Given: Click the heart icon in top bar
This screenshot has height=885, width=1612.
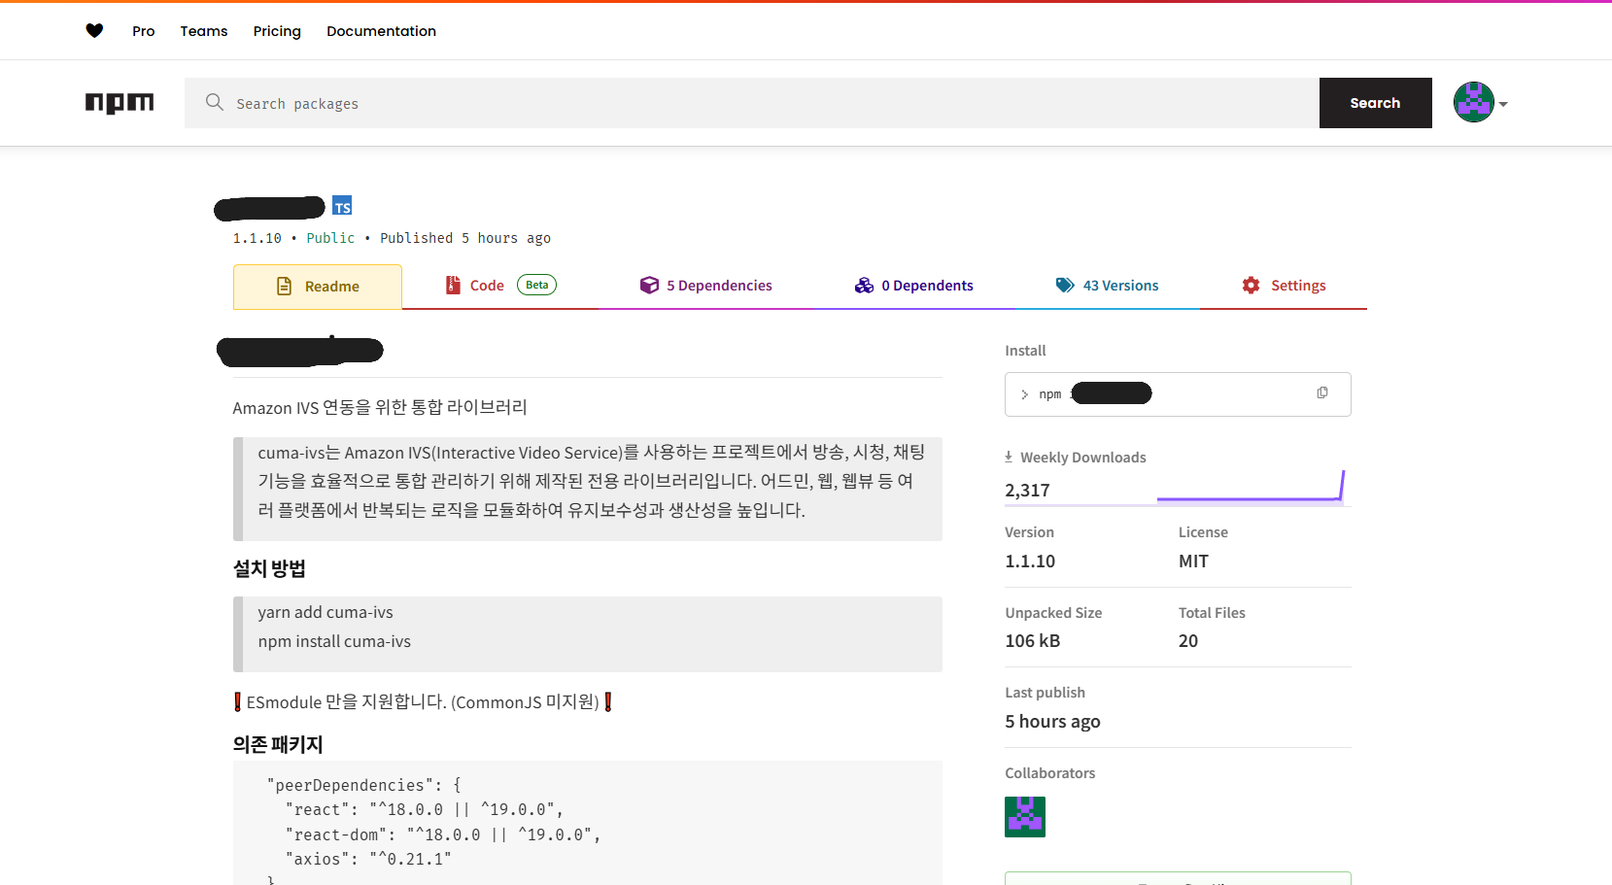Looking at the screenshot, I should pyautogui.click(x=94, y=31).
